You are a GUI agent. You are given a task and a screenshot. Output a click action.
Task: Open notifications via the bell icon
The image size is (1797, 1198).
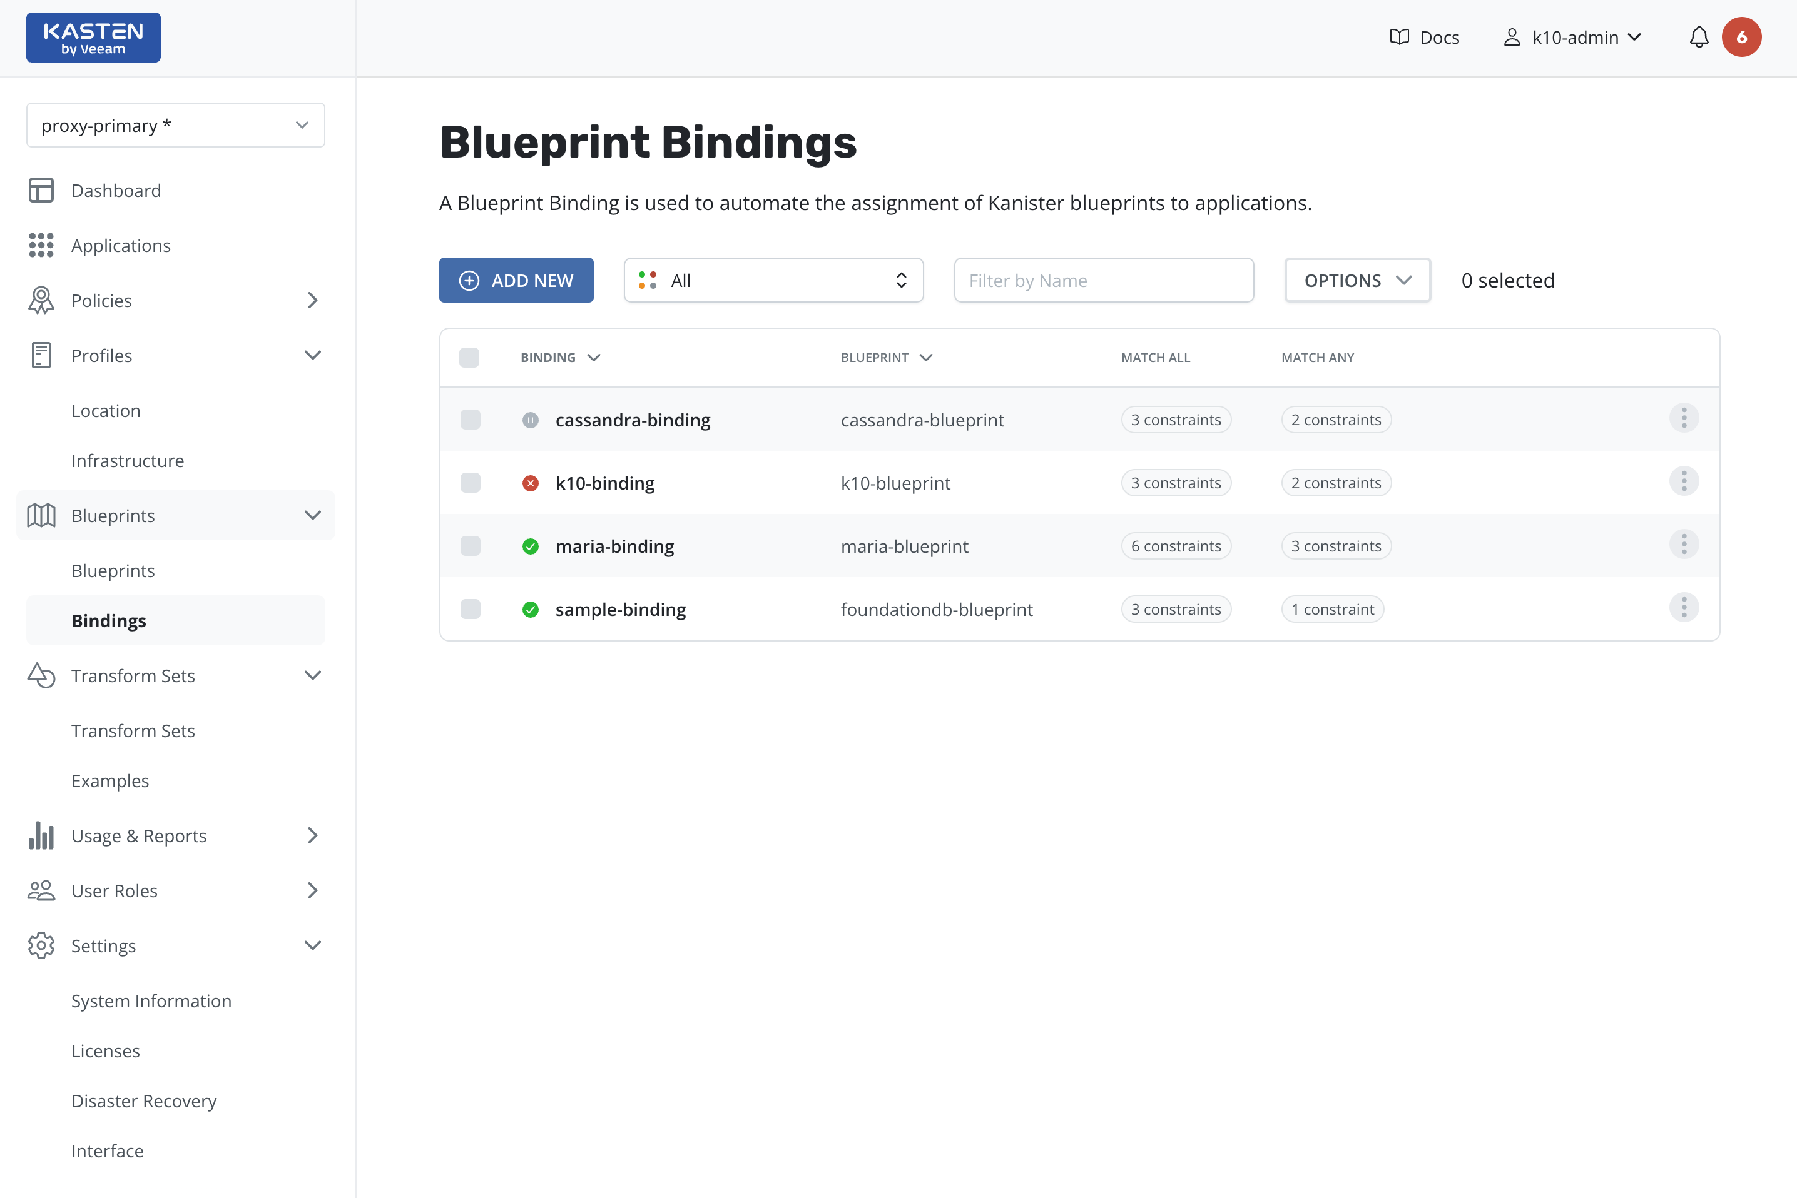click(x=1698, y=37)
